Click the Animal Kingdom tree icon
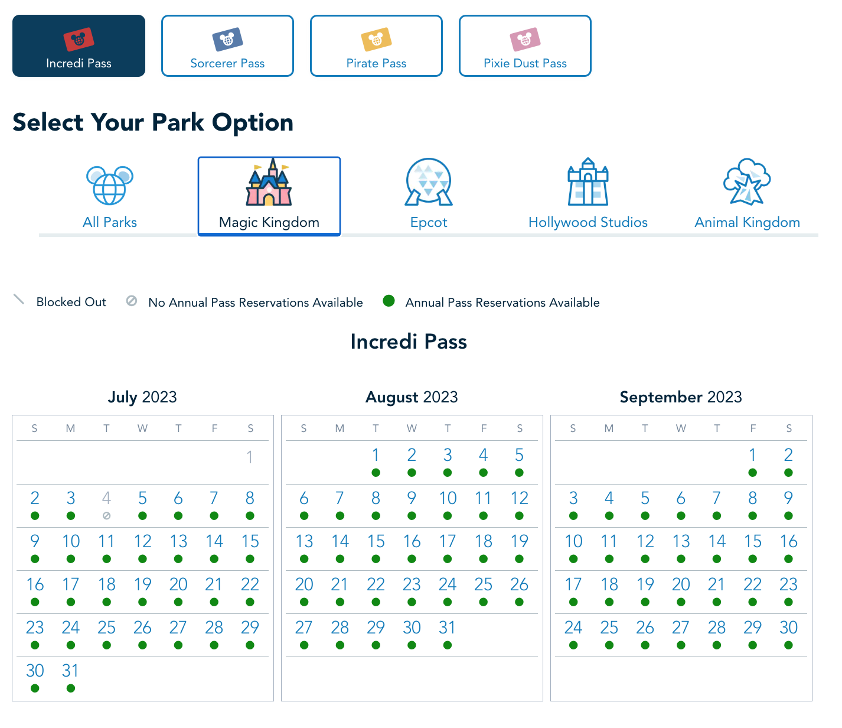 point(747,182)
